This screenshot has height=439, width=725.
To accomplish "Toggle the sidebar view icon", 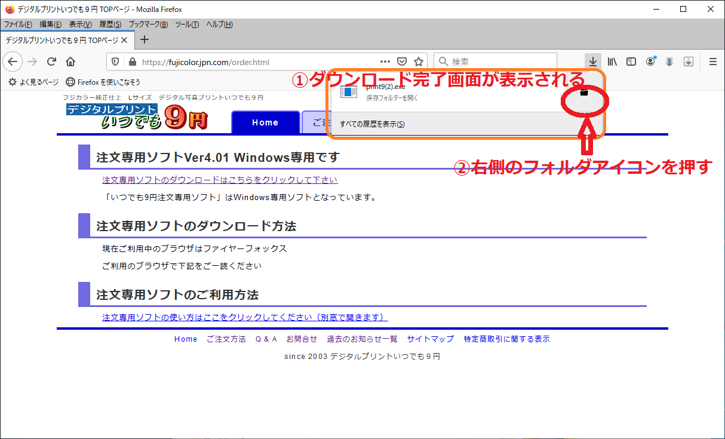I will 631,62.
